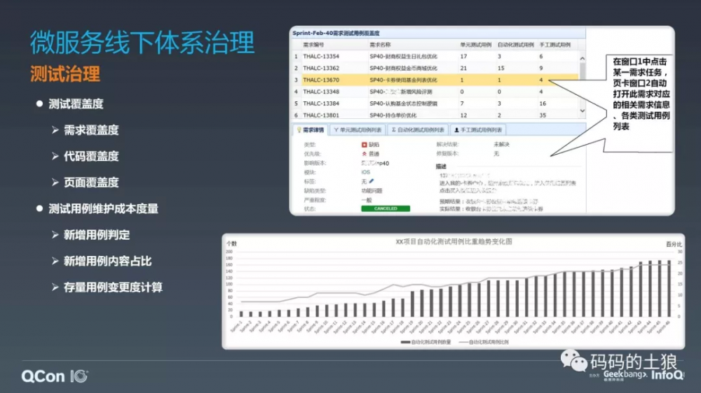Click requirement name SP40-认购基金状态控制逻辑
The height and width of the screenshot is (393, 701).
(x=403, y=103)
